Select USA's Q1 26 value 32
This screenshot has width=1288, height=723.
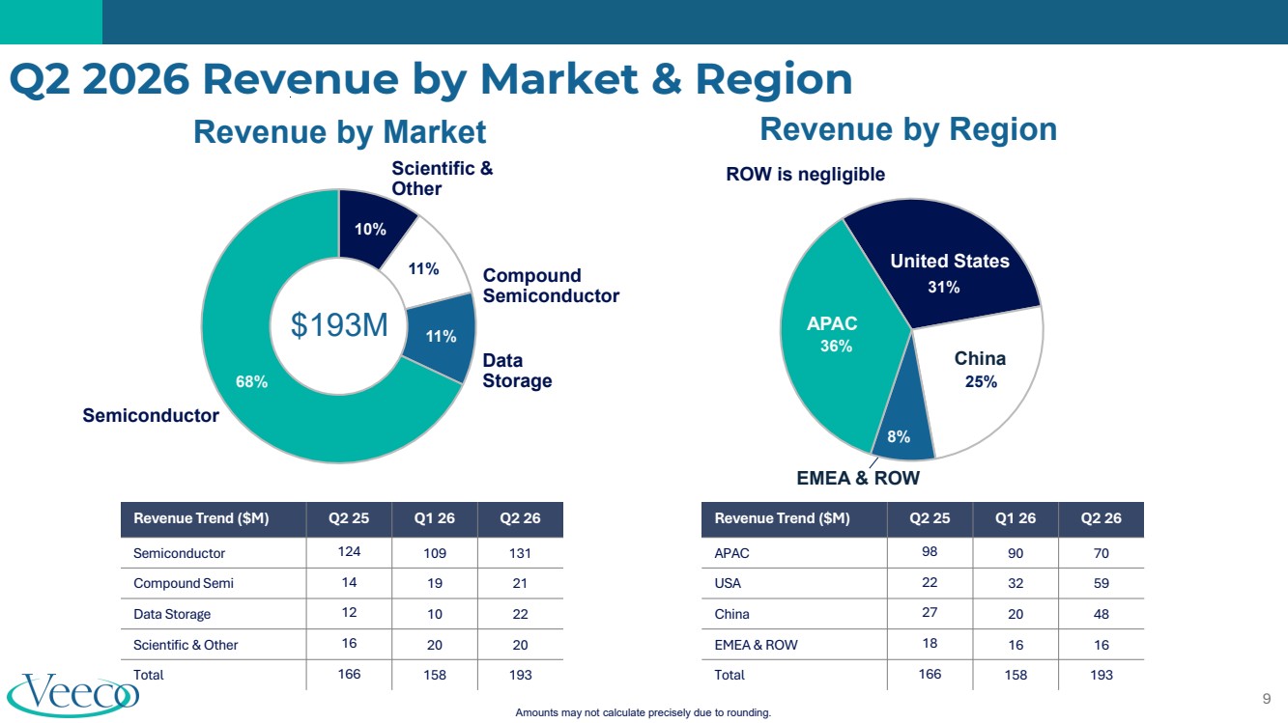click(1016, 584)
